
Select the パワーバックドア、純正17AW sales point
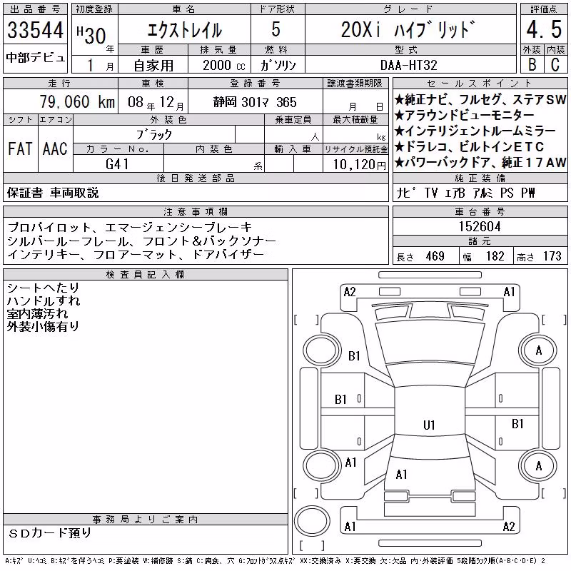pos(480,163)
